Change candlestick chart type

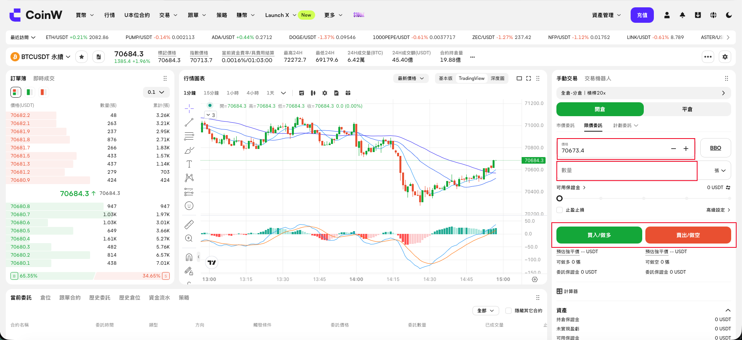point(313,93)
